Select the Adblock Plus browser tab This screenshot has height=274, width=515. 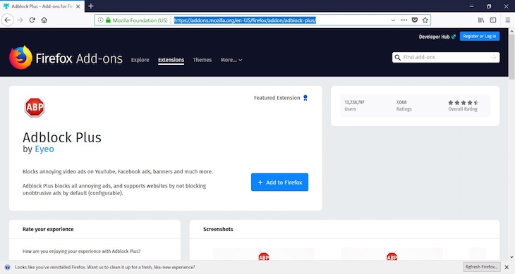pyautogui.click(x=42, y=6)
